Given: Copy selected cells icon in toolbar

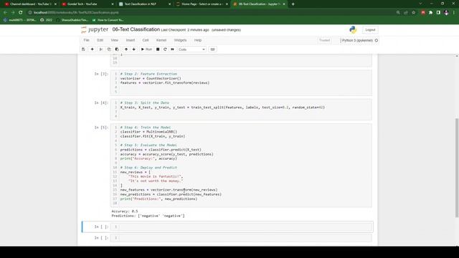Looking at the screenshot, I should [x=109, y=49].
